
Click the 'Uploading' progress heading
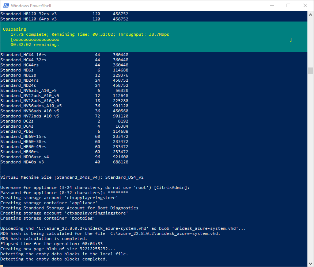pos(14,29)
